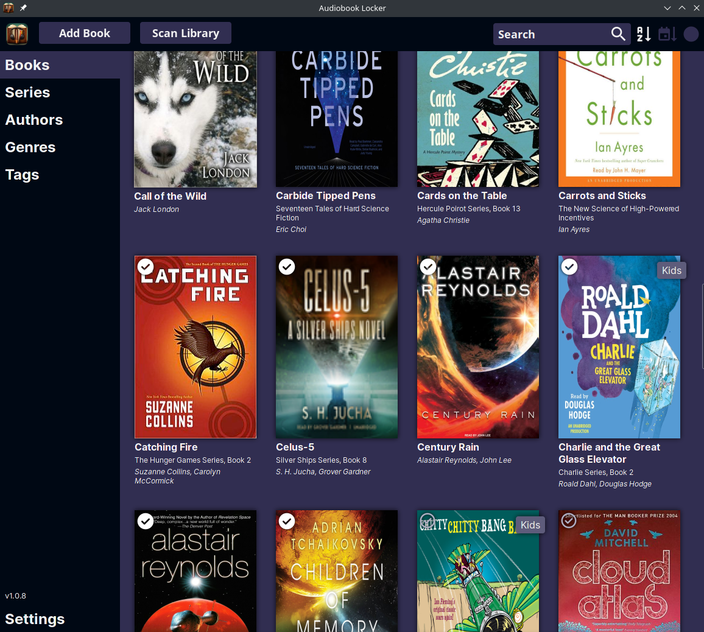
Task: Click the alphabetical A-Z sort icon
Action: [x=644, y=34]
